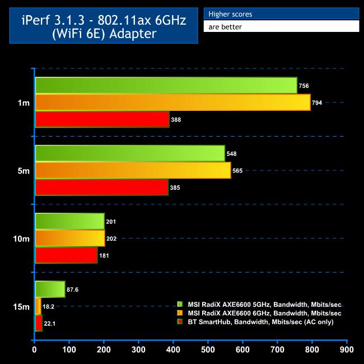Click the value label 756
Screen dimensions: 364x364
[304, 86]
